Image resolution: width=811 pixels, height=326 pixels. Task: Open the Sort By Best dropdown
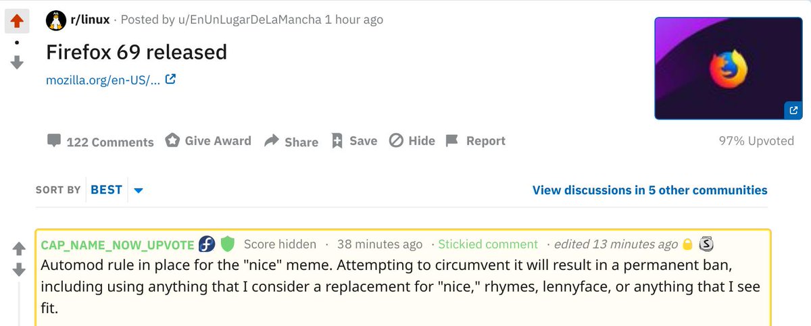(x=106, y=190)
